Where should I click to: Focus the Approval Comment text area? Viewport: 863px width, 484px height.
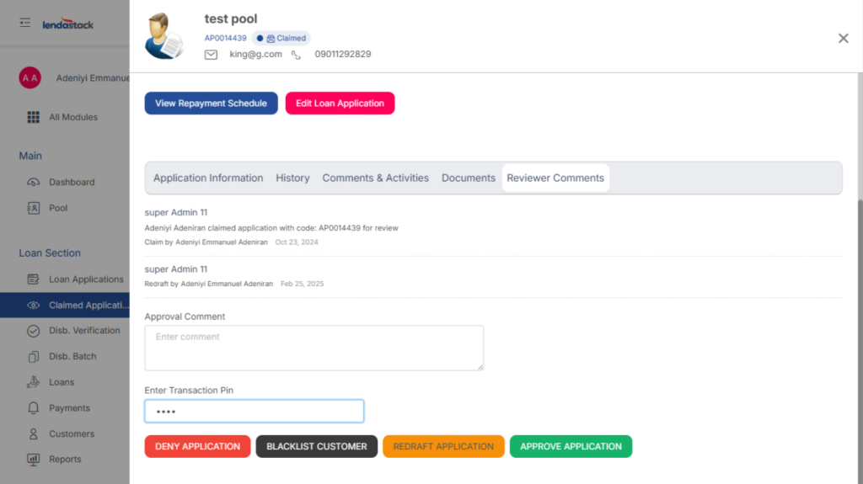314,348
